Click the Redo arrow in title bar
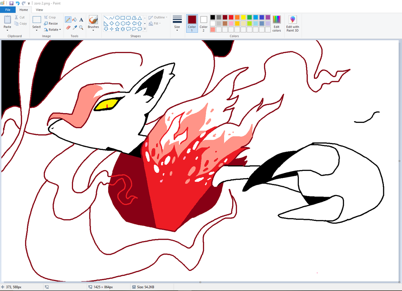This screenshot has height=291, width=402. [x=23, y=3]
